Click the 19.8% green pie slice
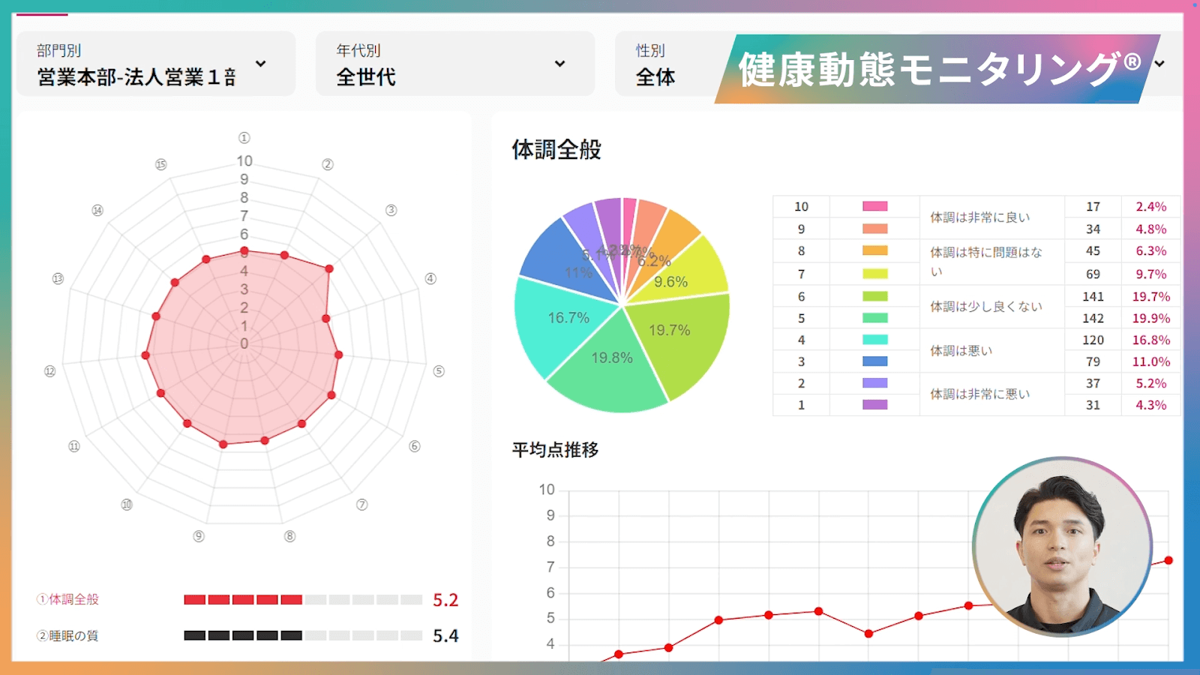 click(609, 364)
